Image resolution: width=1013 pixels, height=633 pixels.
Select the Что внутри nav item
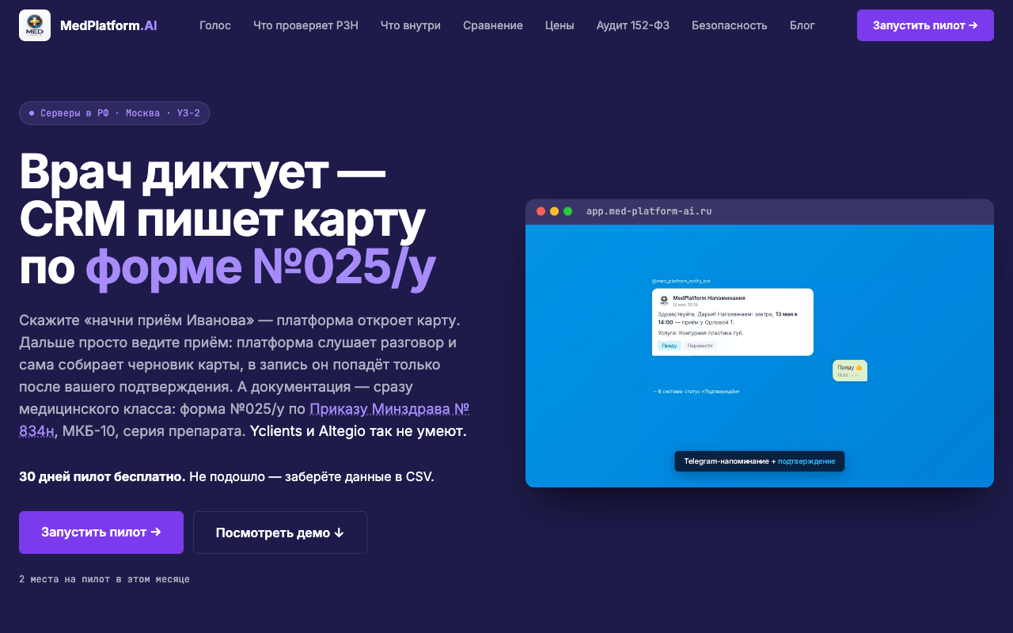click(411, 25)
